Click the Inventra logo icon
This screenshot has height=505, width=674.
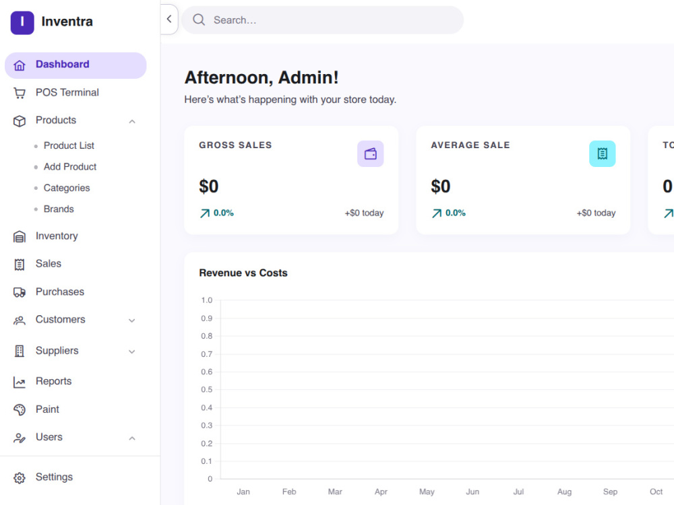coord(22,23)
